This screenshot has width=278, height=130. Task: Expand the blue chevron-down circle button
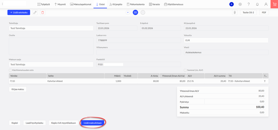pyautogui.click(x=128, y=12)
